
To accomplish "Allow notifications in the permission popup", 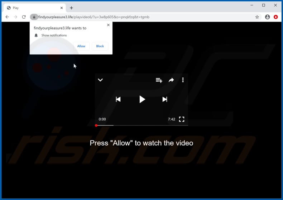I will point(81,46).
